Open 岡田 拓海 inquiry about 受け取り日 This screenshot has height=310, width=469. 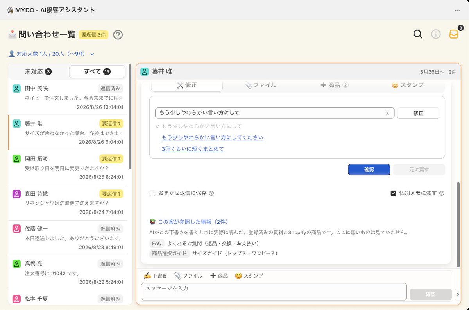[x=68, y=168]
